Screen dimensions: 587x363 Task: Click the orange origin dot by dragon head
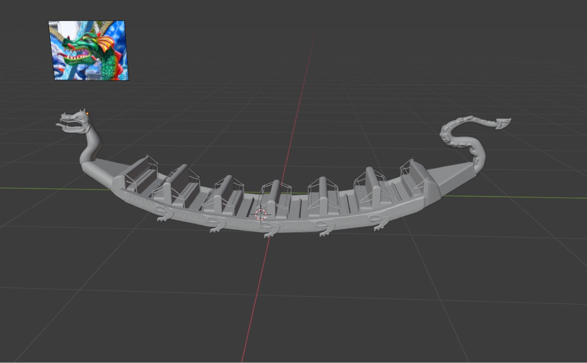[87, 113]
